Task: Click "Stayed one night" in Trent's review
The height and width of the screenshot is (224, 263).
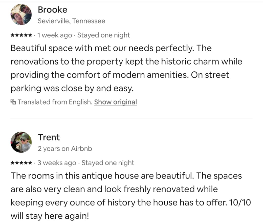Action: click(x=108, y=163)
